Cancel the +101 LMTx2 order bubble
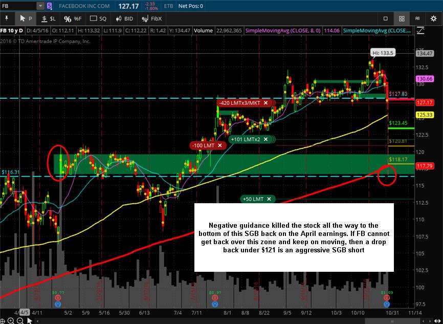The image size is (443, 324). pos(265,139)
